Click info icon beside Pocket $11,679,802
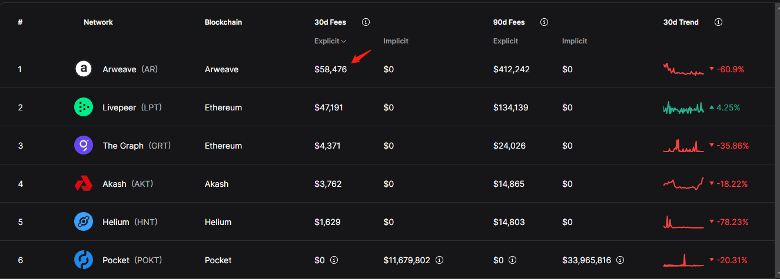The width and height of the screenshot is (780, 279). pyautogui.click(x=439, y=260)
